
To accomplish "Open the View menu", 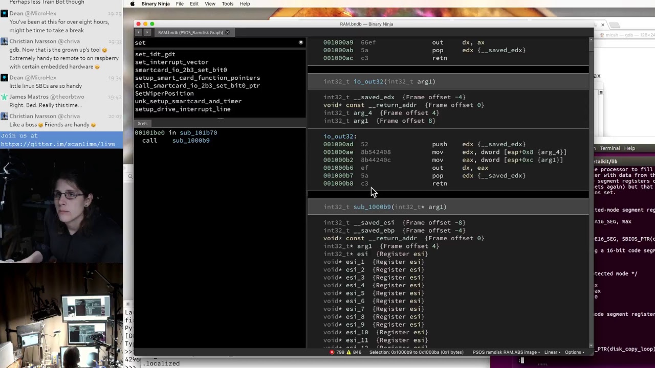I will [210, 4].
